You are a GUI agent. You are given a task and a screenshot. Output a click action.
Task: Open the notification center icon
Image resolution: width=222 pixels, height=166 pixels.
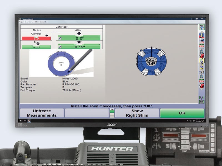tap(203, 121)
